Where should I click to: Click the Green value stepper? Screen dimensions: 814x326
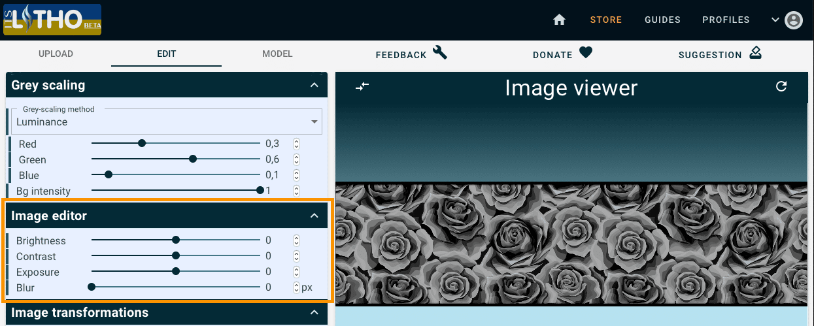tap(296, 159)
